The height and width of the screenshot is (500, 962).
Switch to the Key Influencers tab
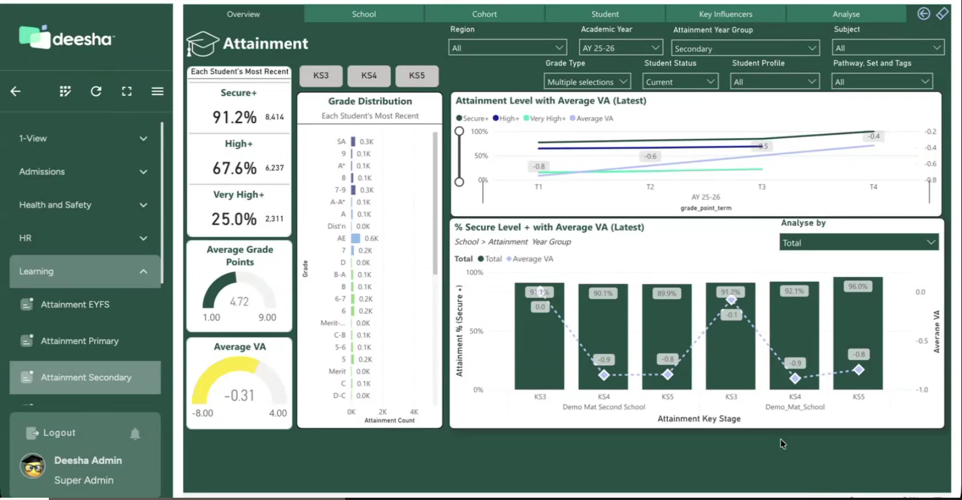point(725,14)
